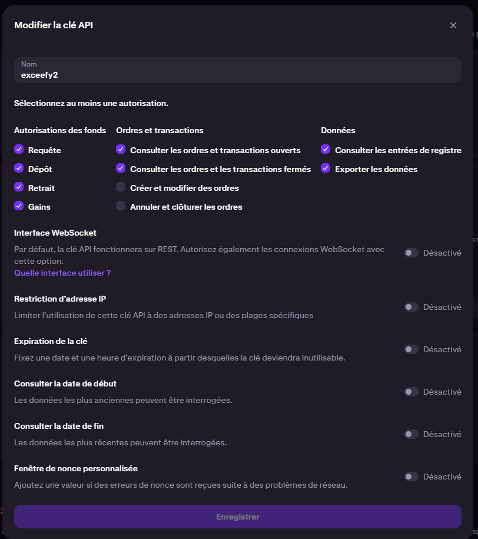Enable Expiration de la clé switch

point(411,349)
